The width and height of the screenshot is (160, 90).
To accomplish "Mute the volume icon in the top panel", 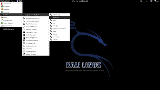I will 141,1.
